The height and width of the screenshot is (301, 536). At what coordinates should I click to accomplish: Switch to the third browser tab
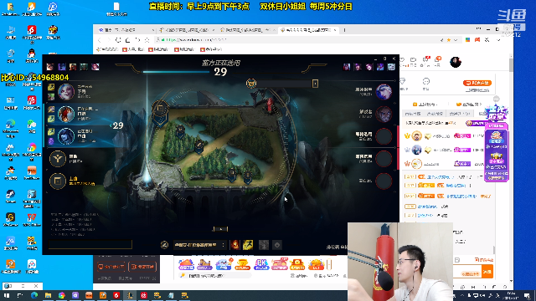248,30
